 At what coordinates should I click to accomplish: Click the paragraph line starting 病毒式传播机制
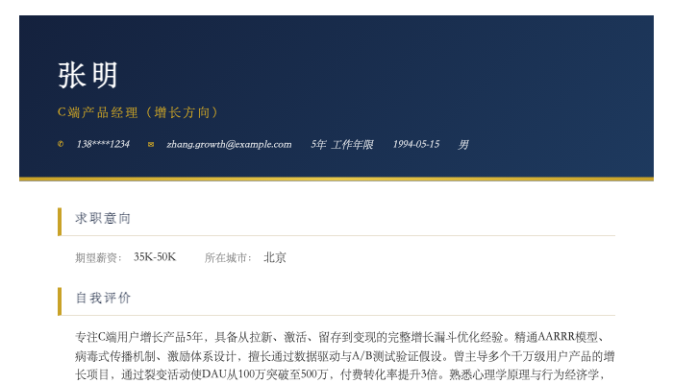click(345, 356)
